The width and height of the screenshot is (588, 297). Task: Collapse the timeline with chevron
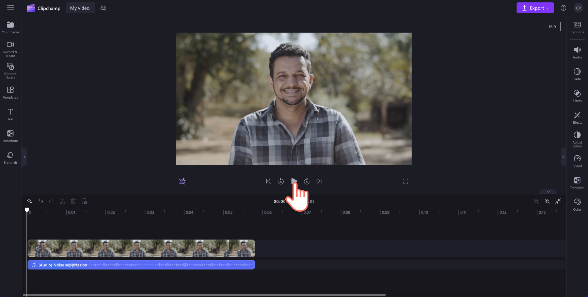pos(548,192)
